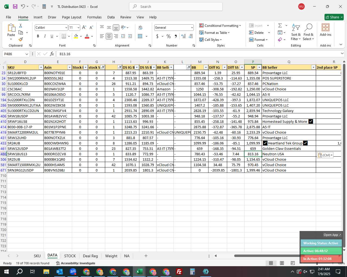Image resolution: width=347 pixels, height=277 pixels.
Task: Align text to the left
Action: (102, 36)
